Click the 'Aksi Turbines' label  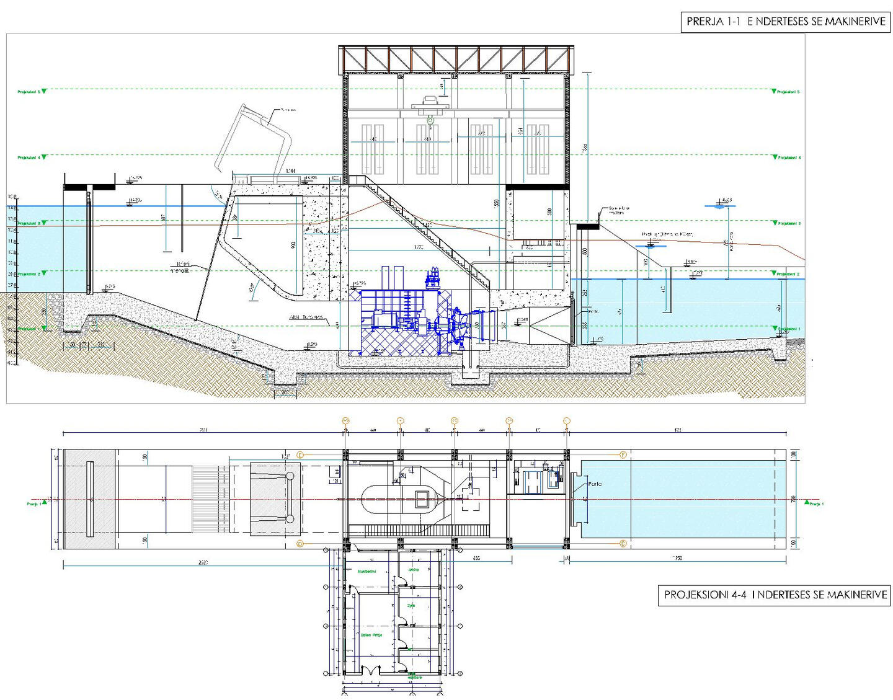[306, 317]
